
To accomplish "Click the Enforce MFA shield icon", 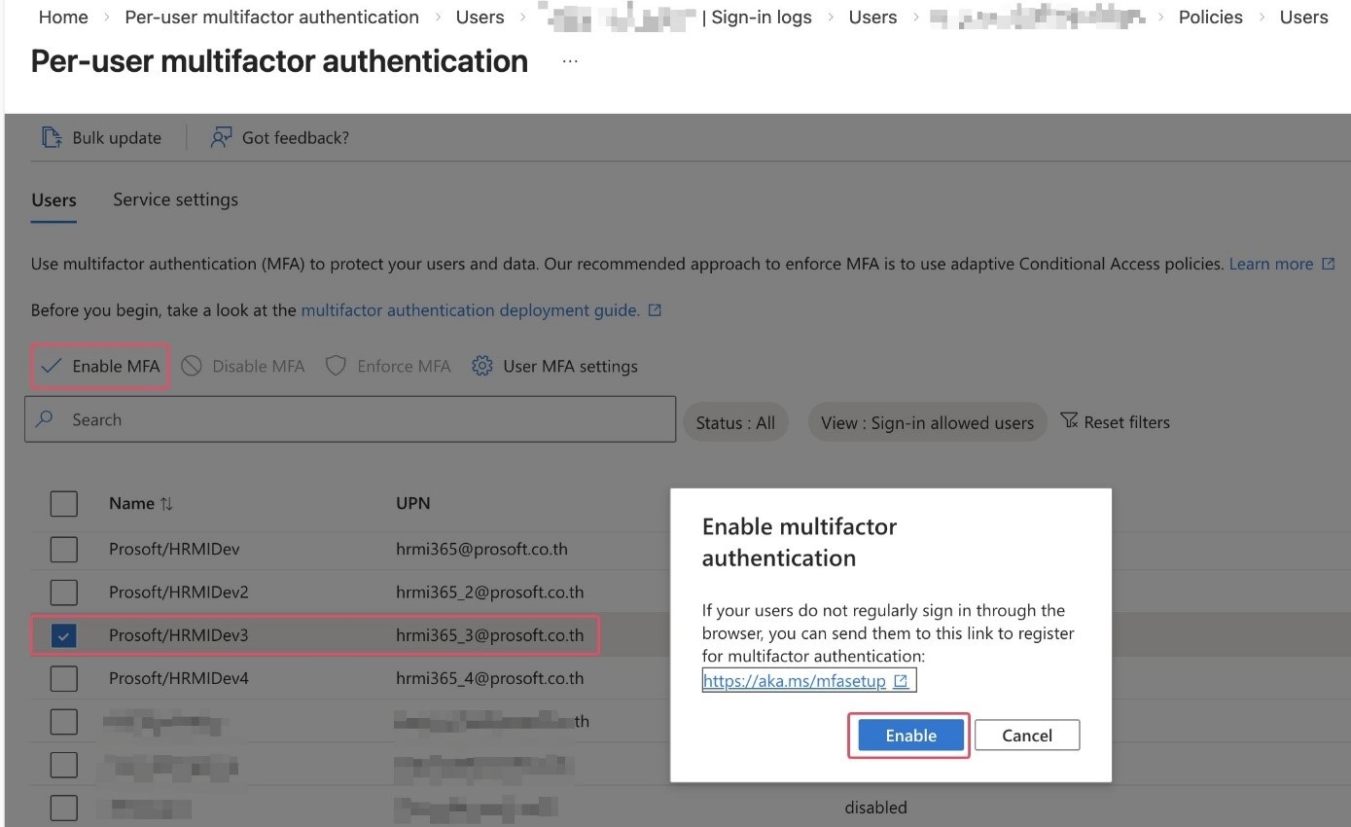I will (x=336, y=367).
